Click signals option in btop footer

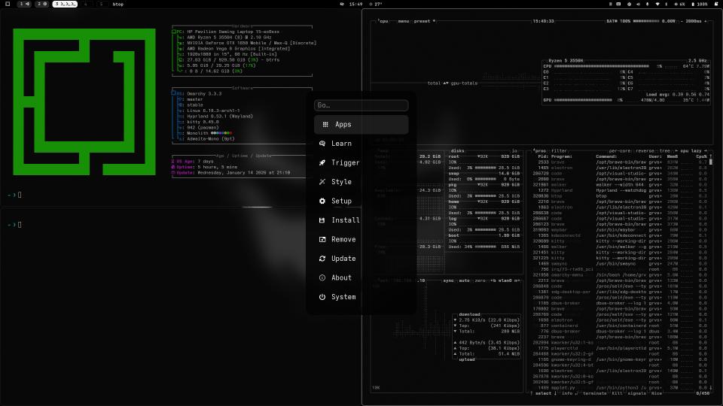click(x=637, y=393)
